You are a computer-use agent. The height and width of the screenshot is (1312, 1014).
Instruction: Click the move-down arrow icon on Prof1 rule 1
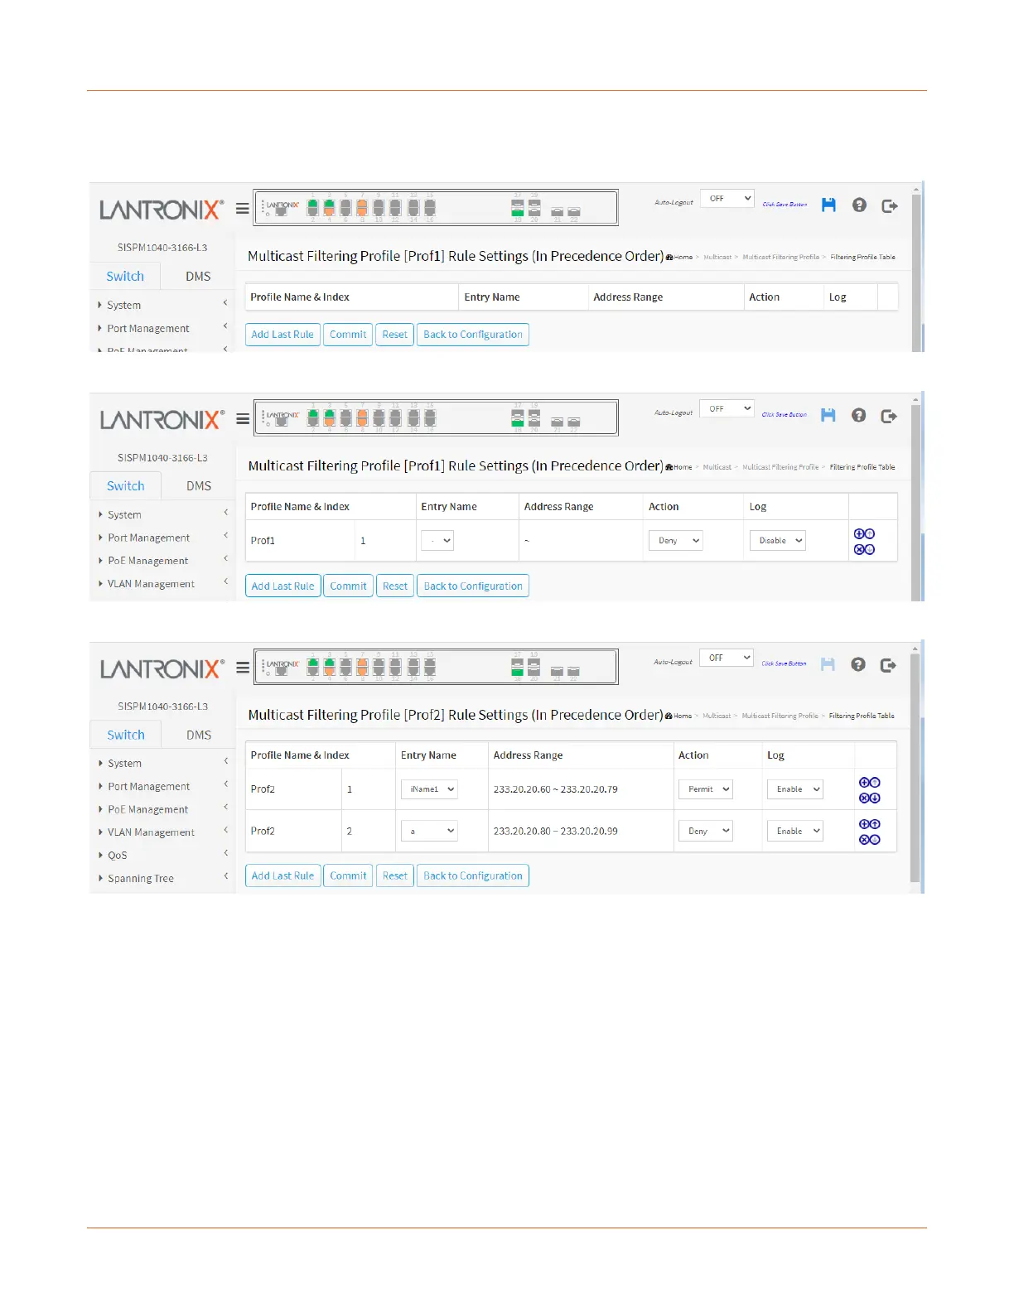[870, 549]
